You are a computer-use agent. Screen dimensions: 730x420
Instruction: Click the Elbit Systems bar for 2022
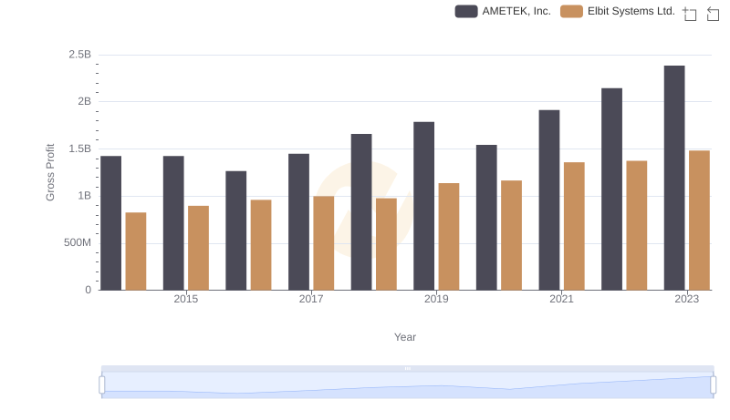point(636,225)
